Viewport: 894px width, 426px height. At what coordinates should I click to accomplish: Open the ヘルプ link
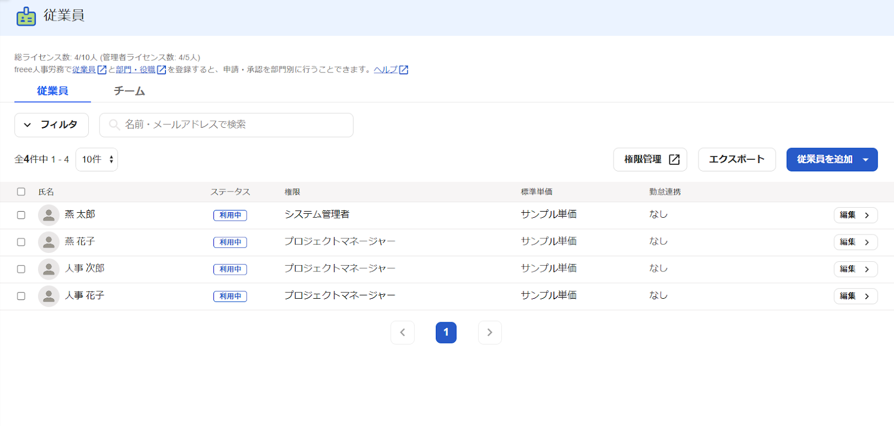point(386,70)
